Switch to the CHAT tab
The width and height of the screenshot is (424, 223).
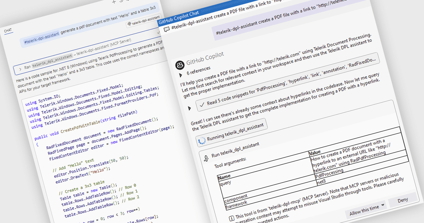[8, 31]
